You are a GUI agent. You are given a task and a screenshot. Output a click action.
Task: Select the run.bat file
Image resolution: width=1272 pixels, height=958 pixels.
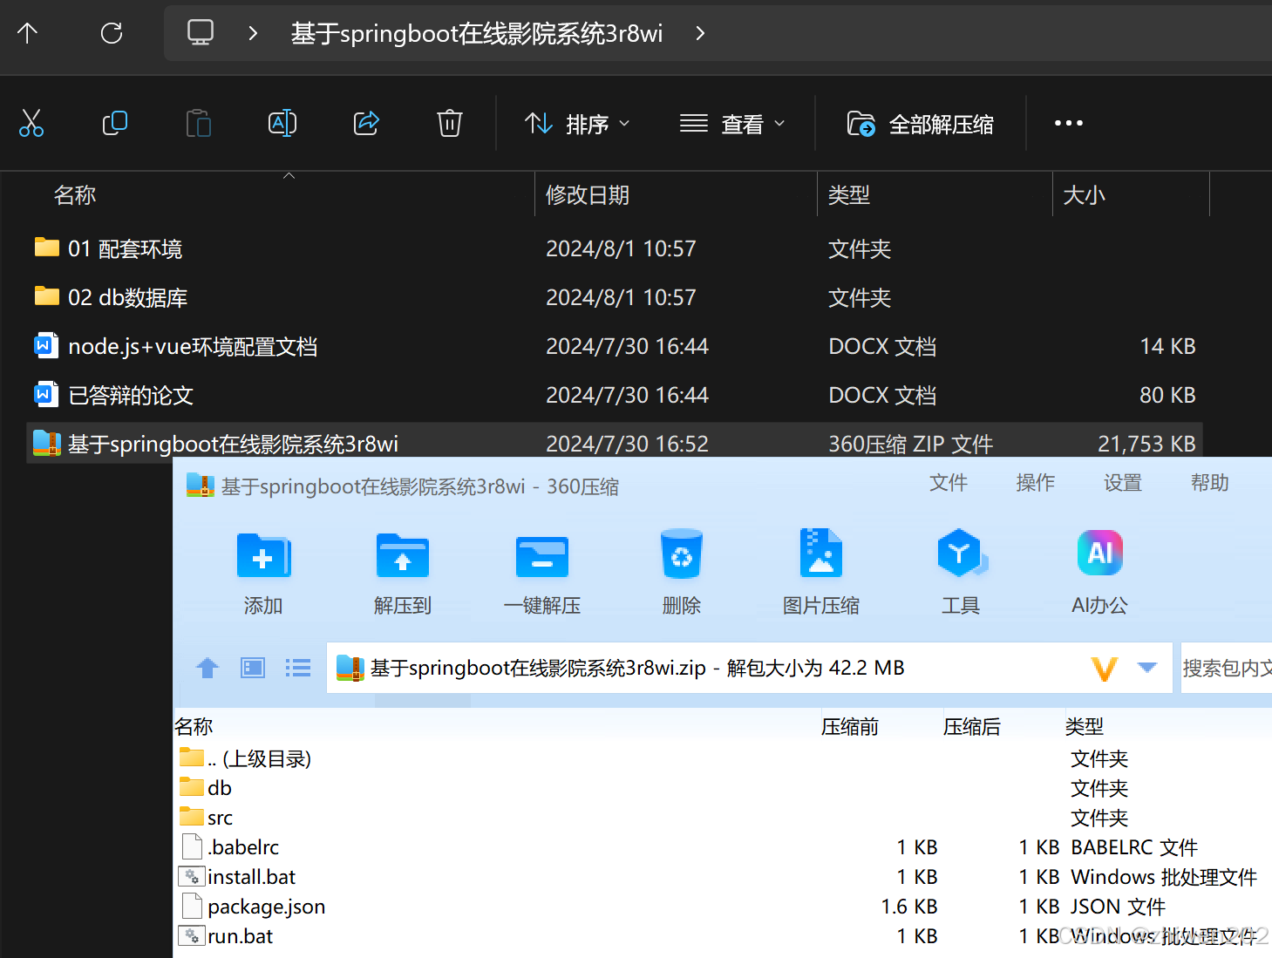[x=722, y=936]
